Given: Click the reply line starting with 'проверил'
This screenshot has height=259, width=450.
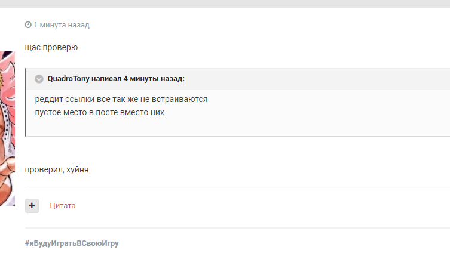Looking at the screenshot, I should (x=57, y=170).
